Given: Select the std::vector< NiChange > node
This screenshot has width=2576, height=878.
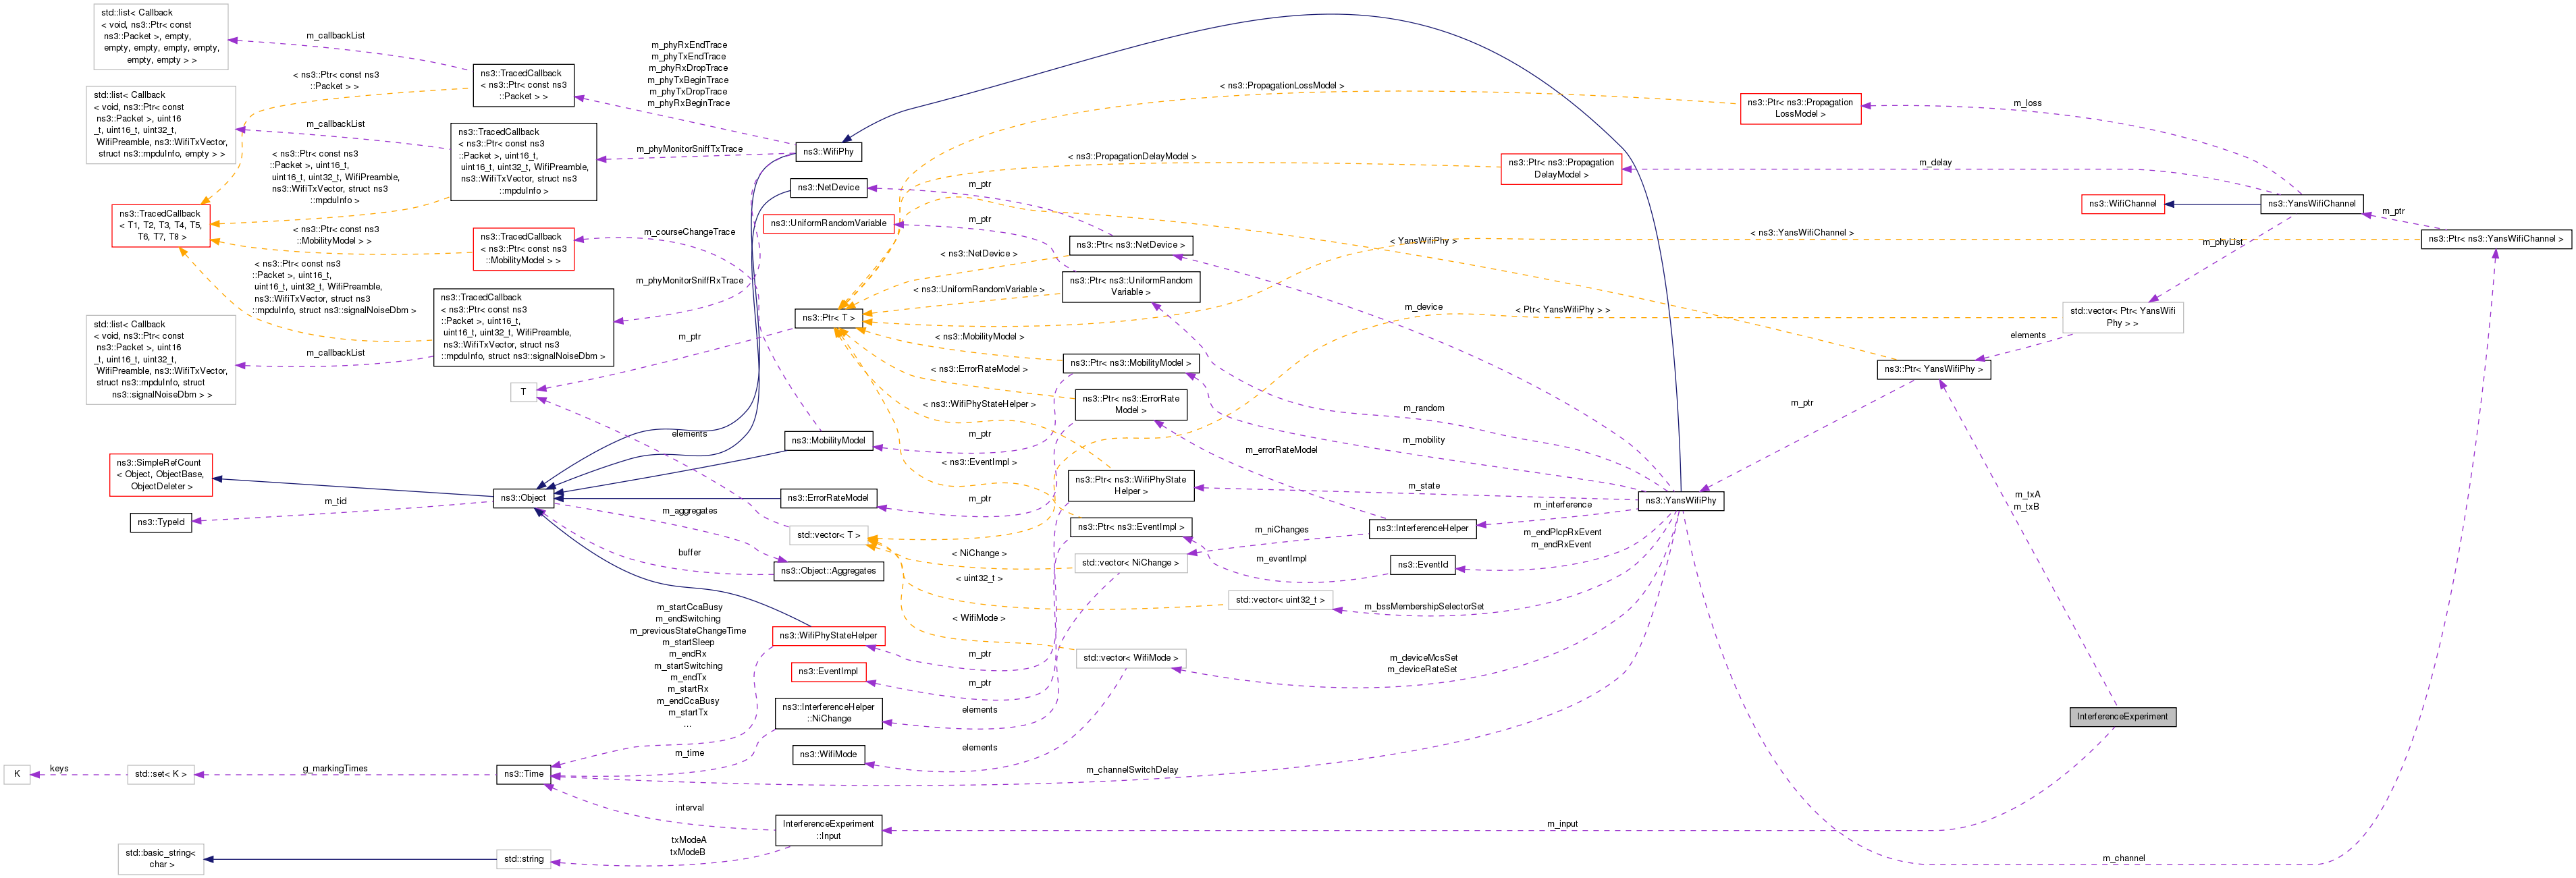Looking at the screenshot, I should coord(1130,563).
